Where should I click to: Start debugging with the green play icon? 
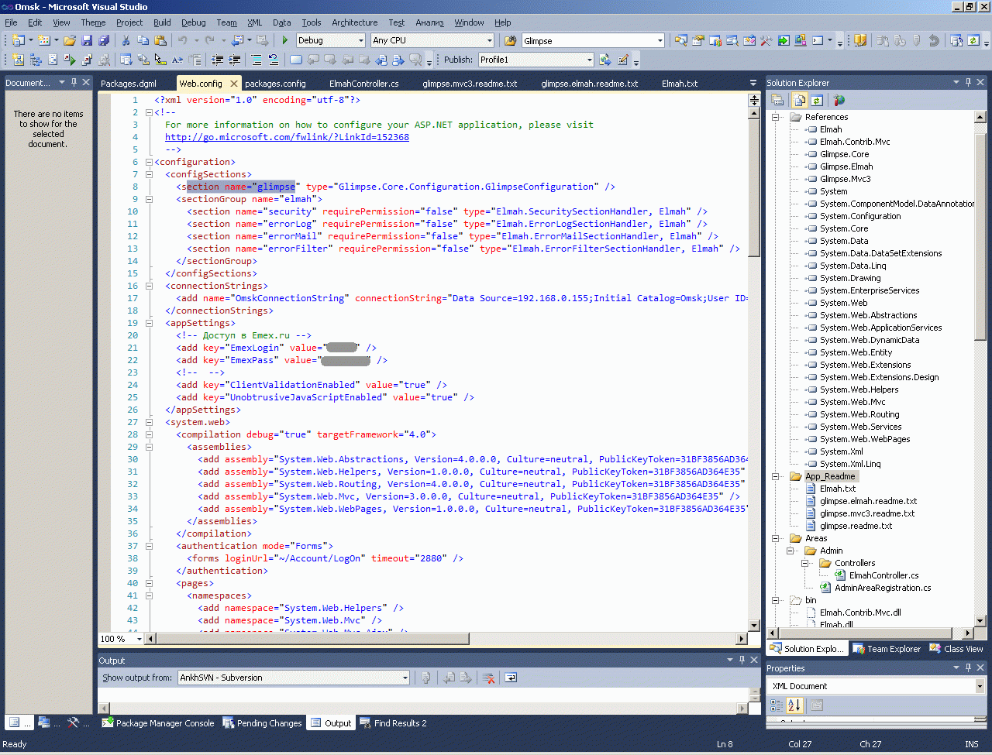coord(285,40)
